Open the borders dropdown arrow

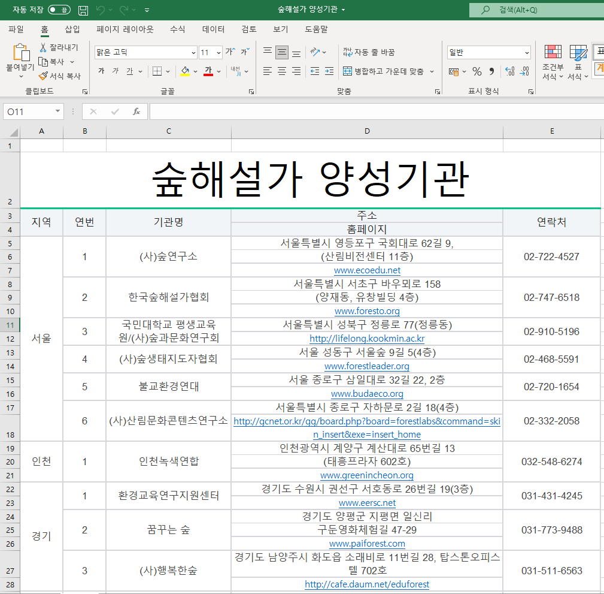pyautogui.click(x=168, y=71)
